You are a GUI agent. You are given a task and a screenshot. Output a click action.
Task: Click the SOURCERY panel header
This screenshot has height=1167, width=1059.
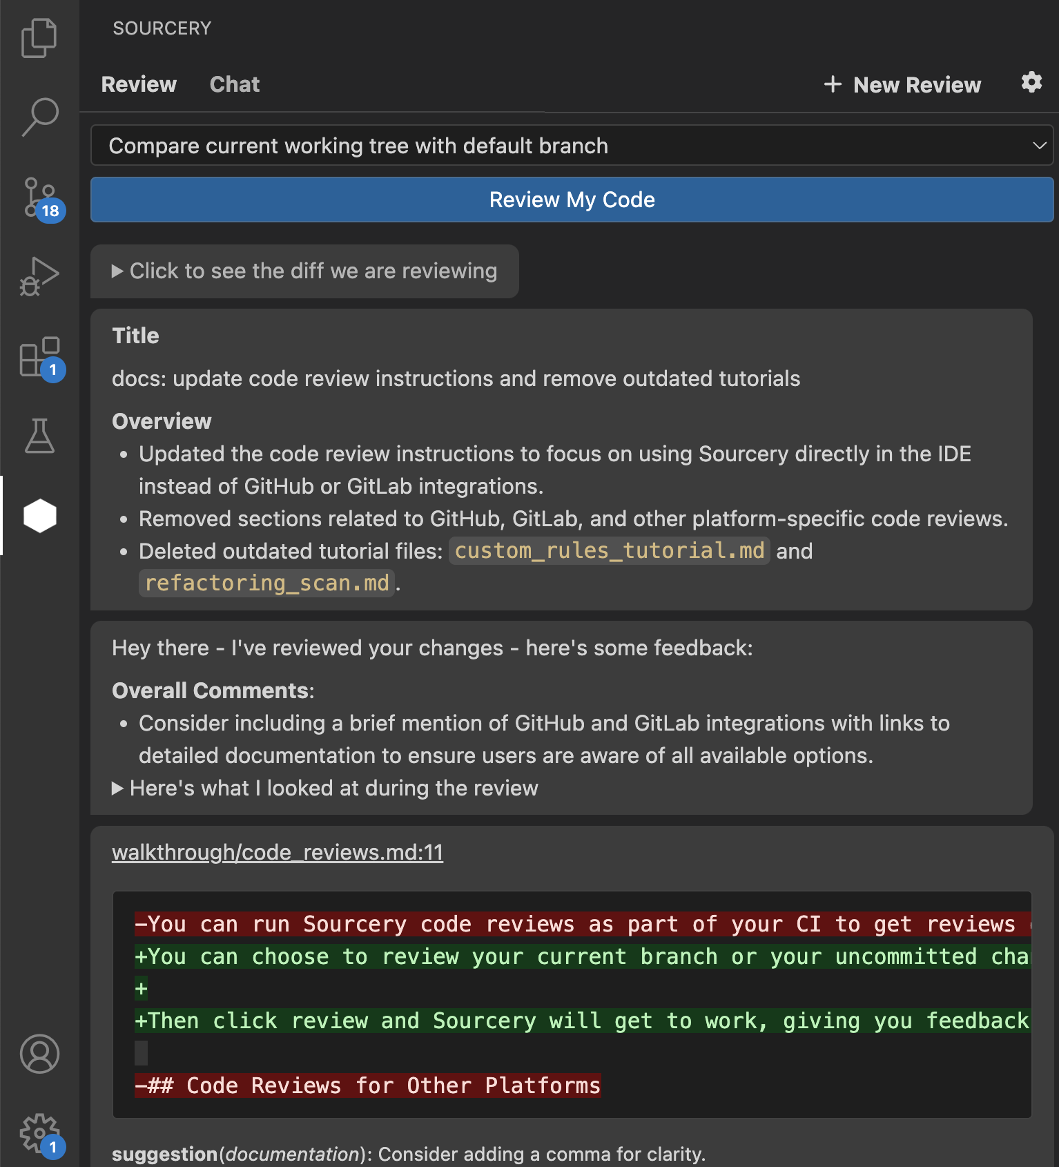click(x=162, y=28)
